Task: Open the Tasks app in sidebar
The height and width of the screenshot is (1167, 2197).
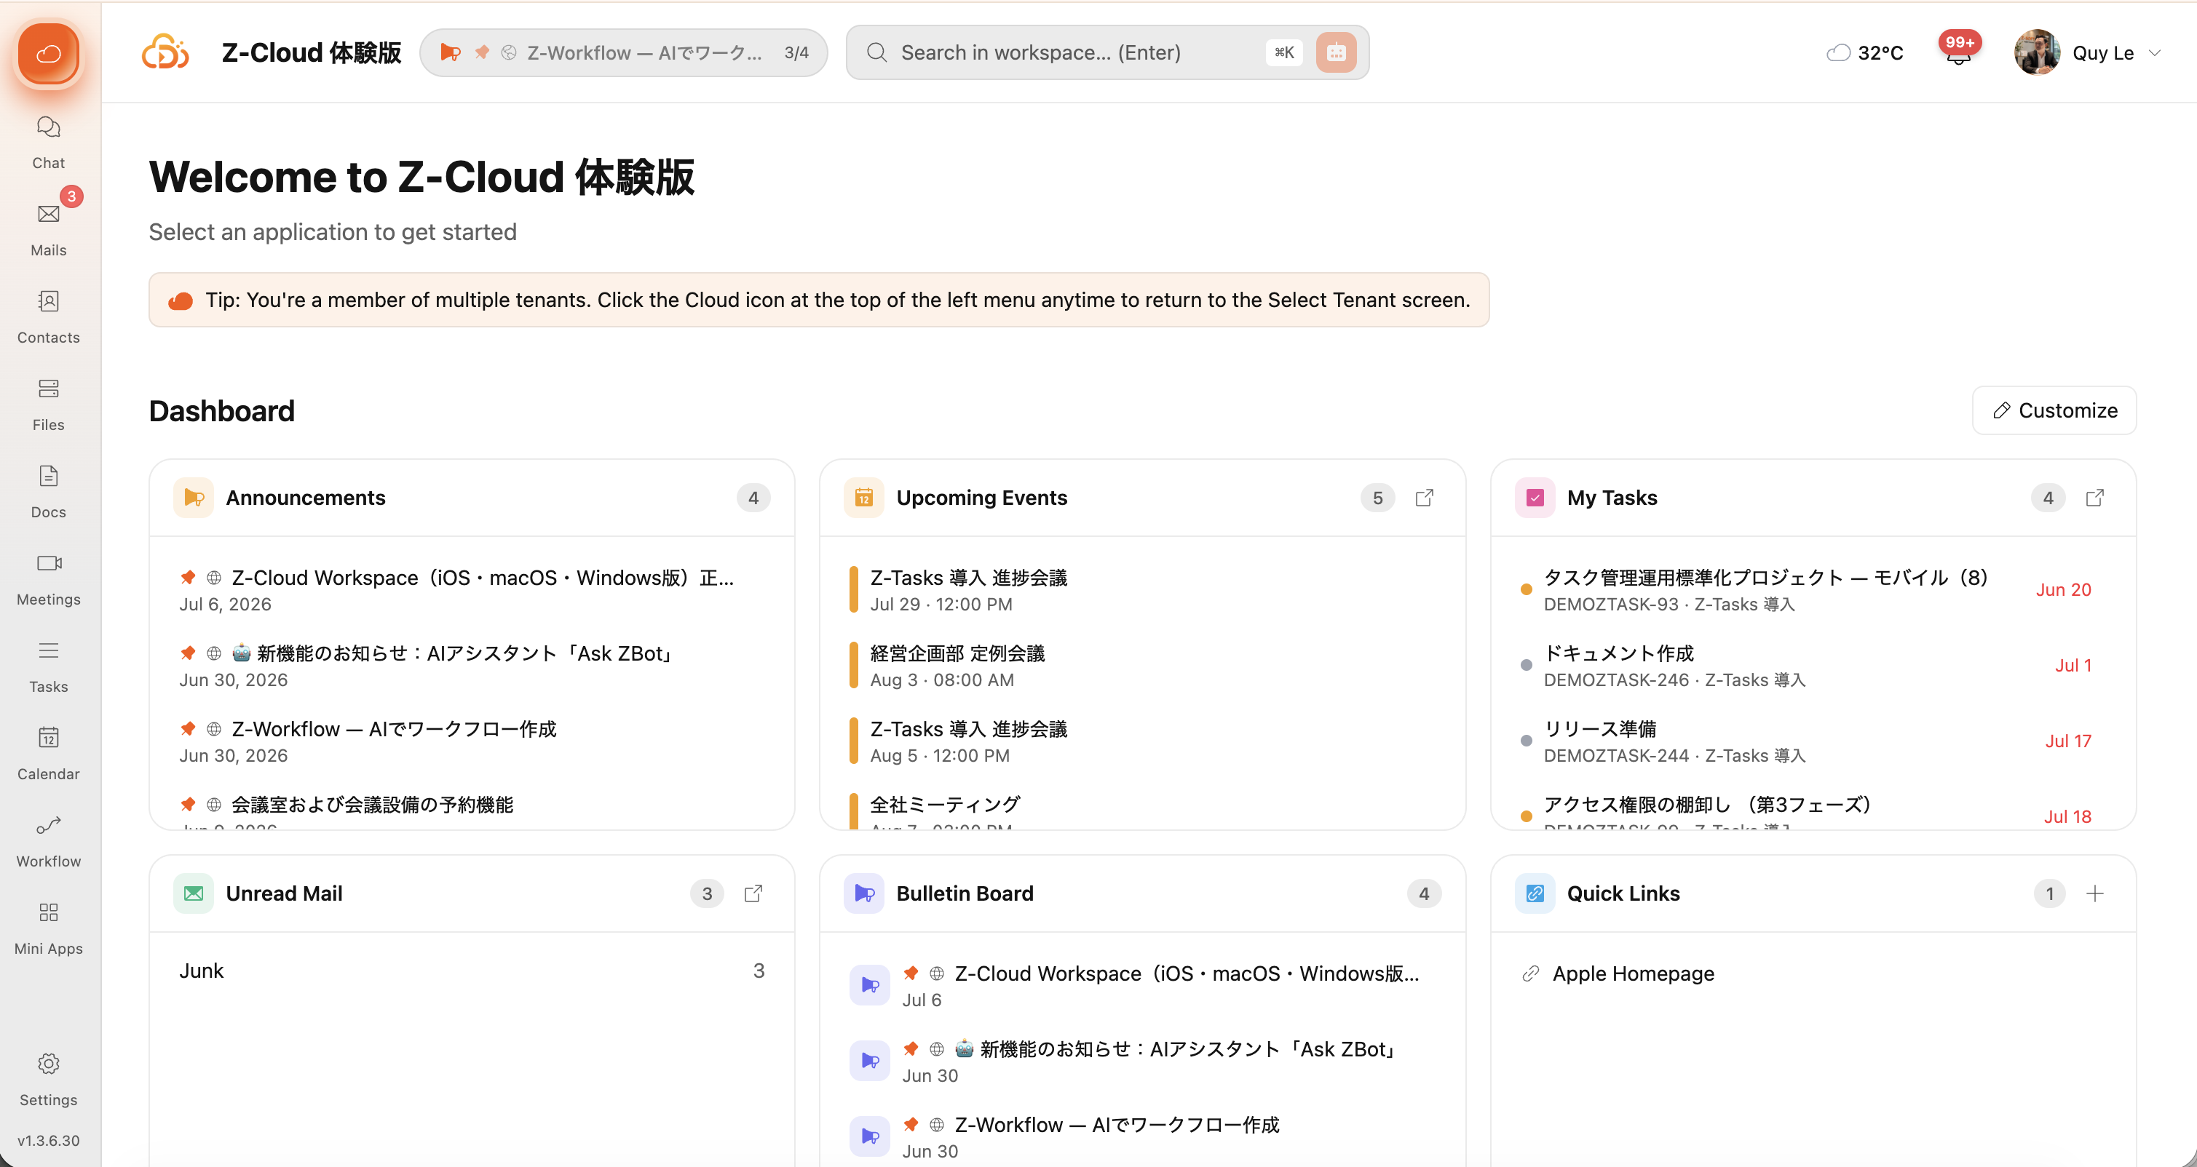Action: [49, 666]
